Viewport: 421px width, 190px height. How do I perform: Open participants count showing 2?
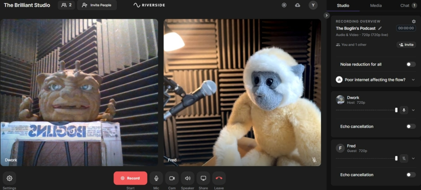tap(66, 5)
